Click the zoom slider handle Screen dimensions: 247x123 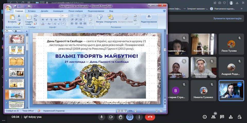tap(142, 111)
